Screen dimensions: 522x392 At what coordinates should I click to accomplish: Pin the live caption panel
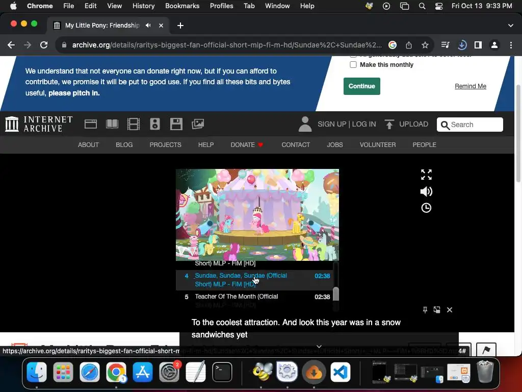point(425,310)
